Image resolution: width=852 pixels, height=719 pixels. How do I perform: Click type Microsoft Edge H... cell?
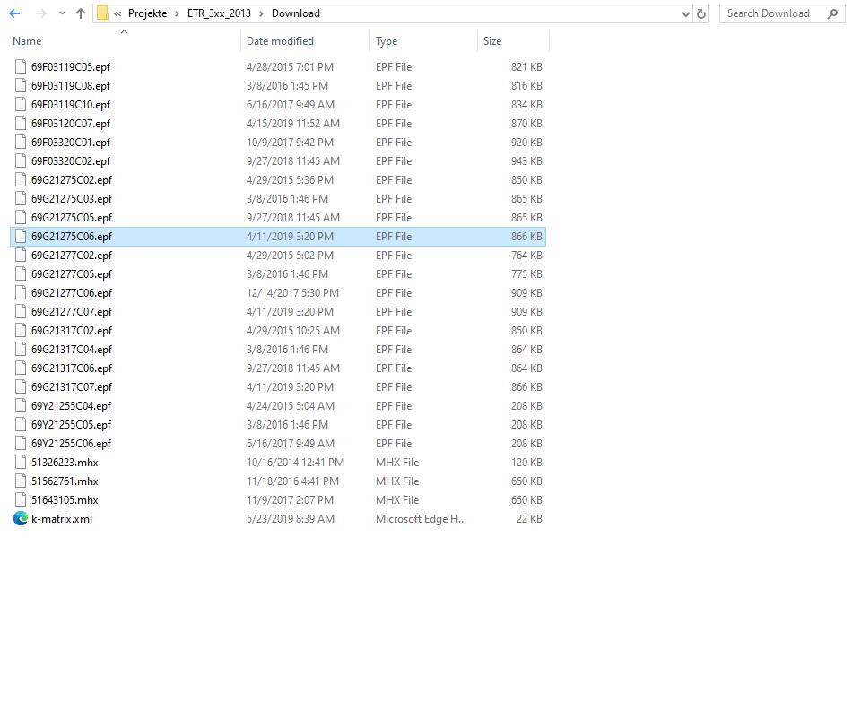[422, 518]
